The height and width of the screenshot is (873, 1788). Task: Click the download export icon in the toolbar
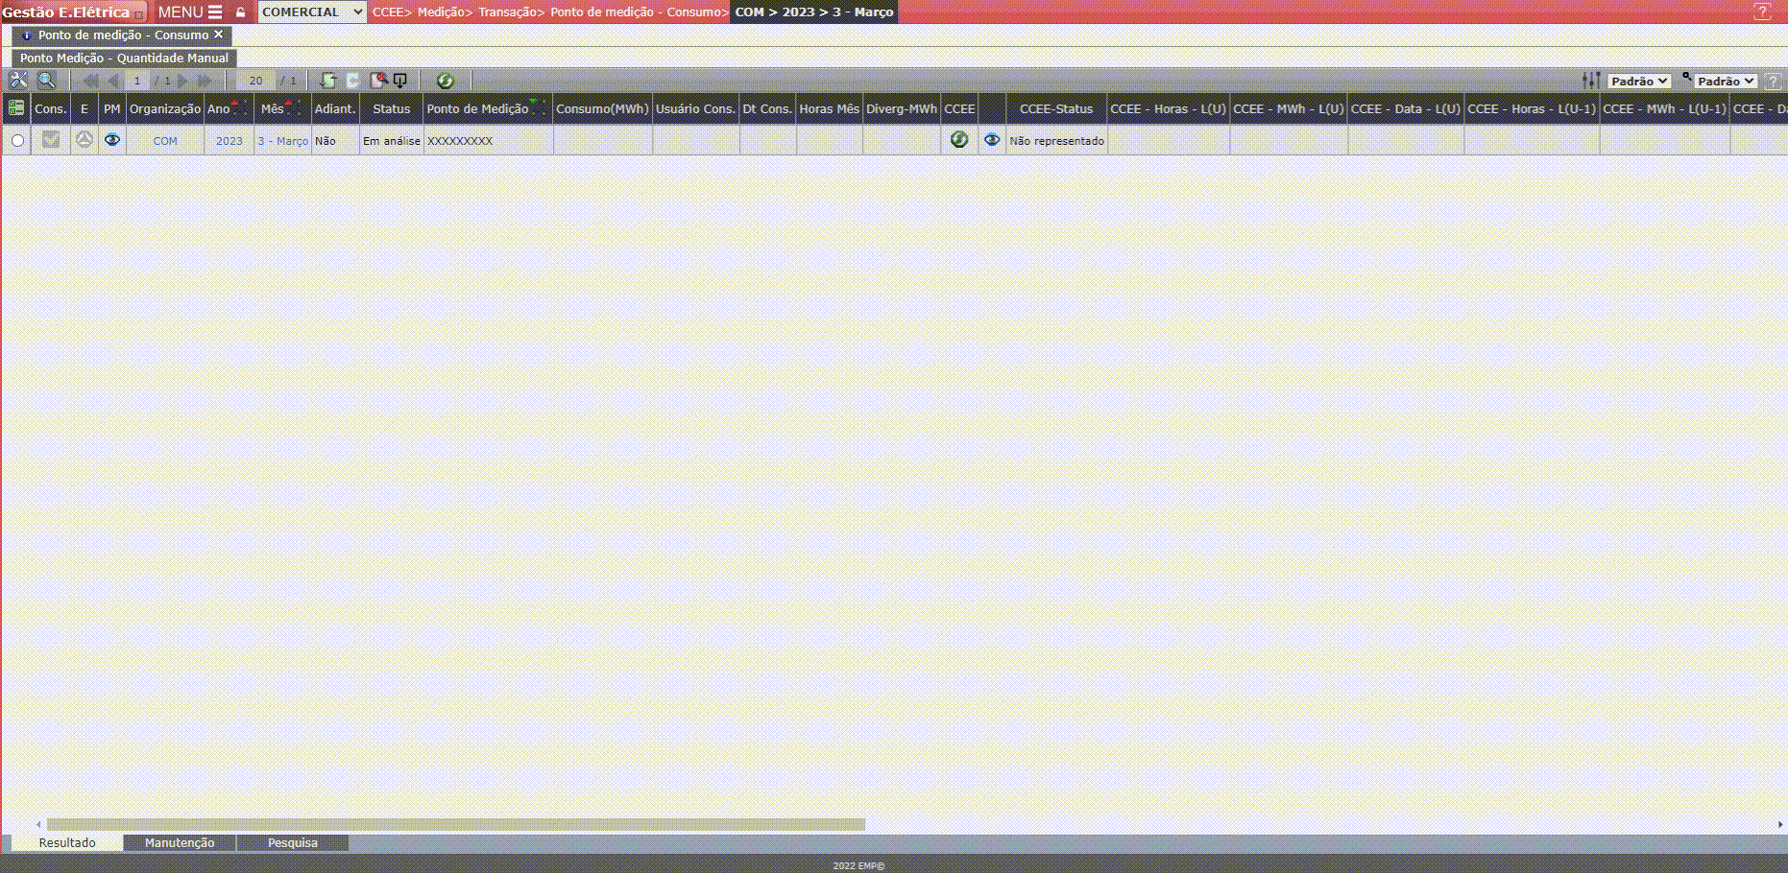(400, 81)
